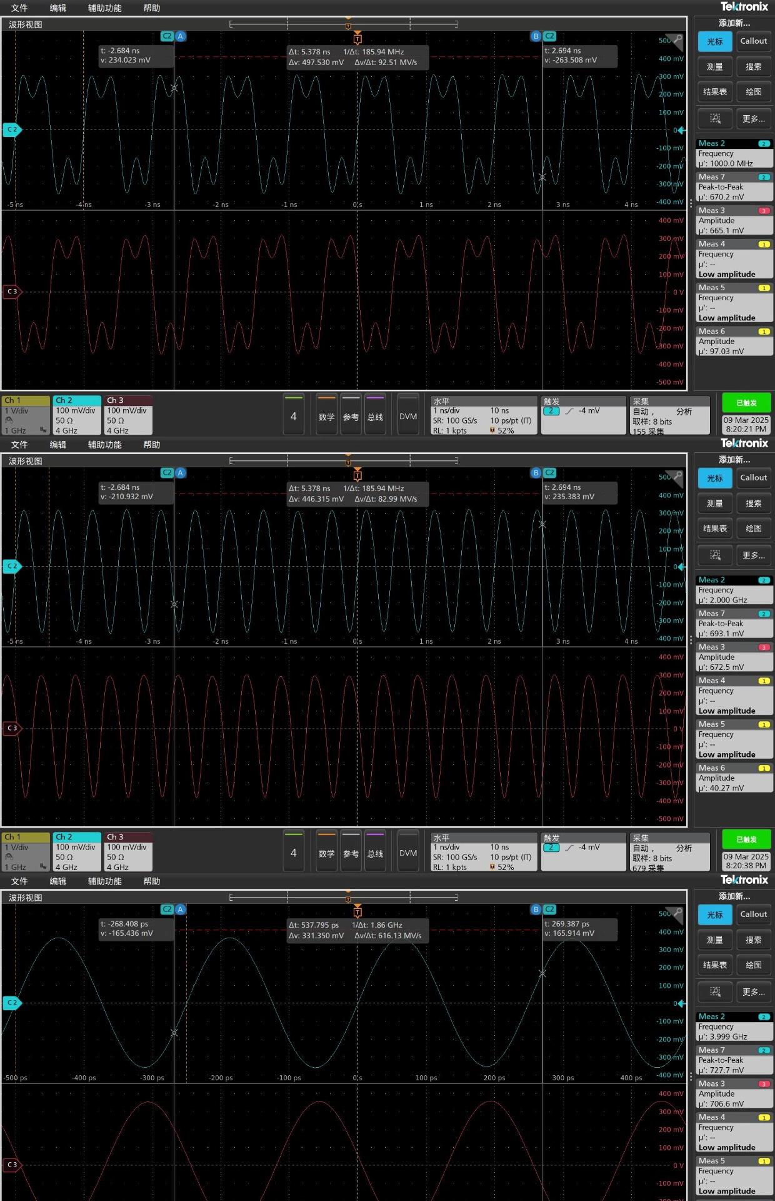
Task: Click the green 已触发 button above 8:20:38 PM
Action: [746, 839]
